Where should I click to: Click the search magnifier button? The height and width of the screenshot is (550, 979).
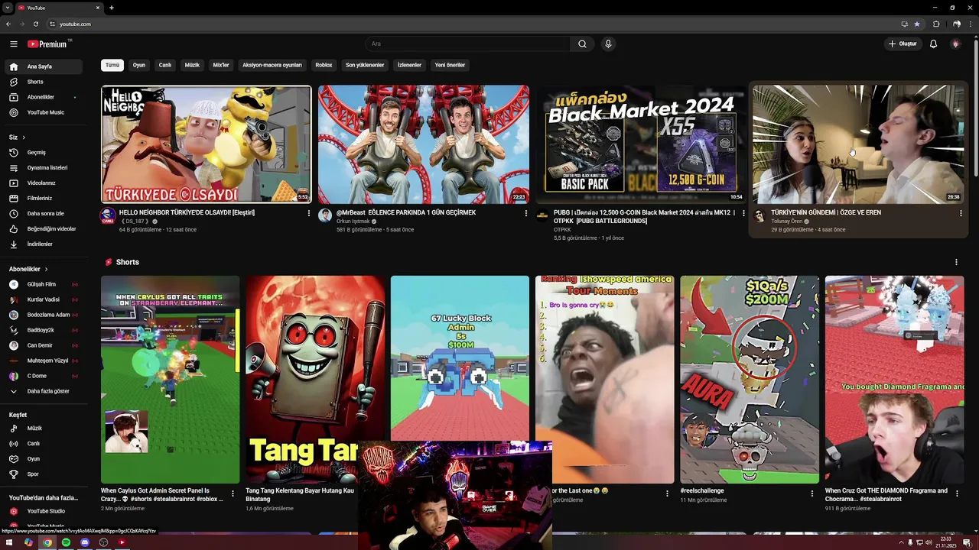(x=582, y=44)
